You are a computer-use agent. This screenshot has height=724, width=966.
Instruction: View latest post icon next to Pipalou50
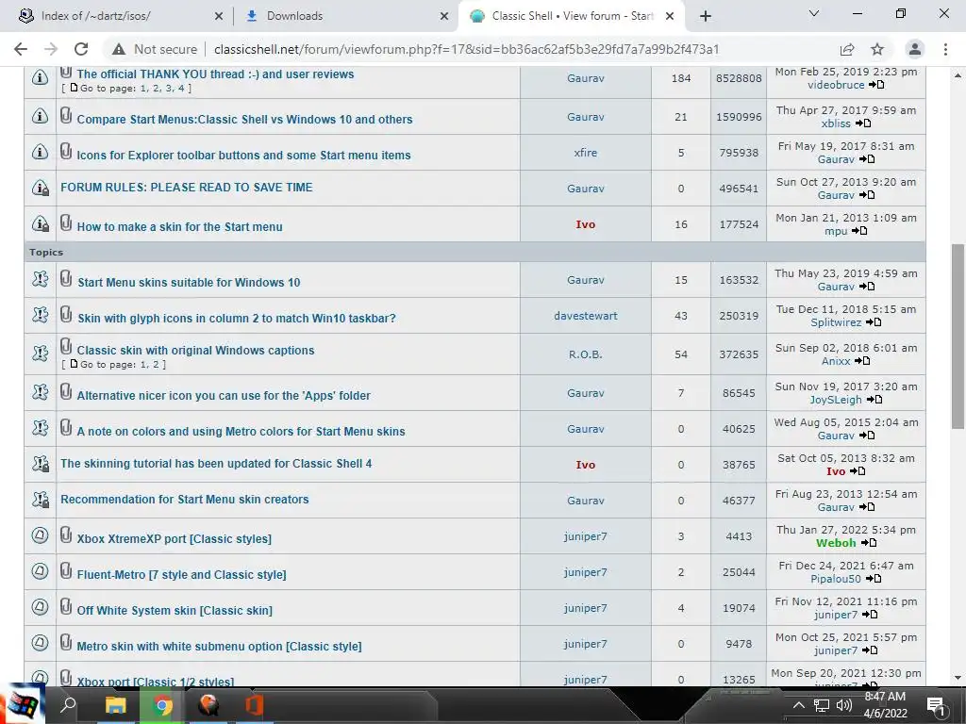[x=873, y=578]
